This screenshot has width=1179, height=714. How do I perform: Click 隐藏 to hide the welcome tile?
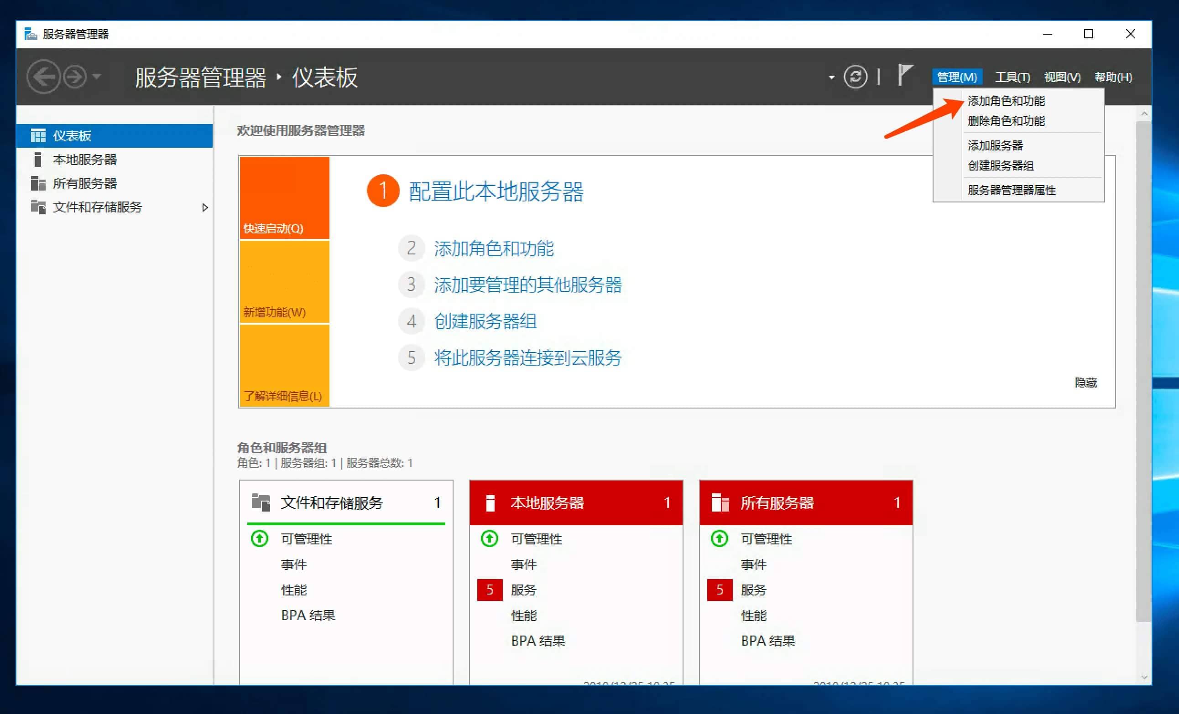pyautogui.click(x=1086, y=383)
